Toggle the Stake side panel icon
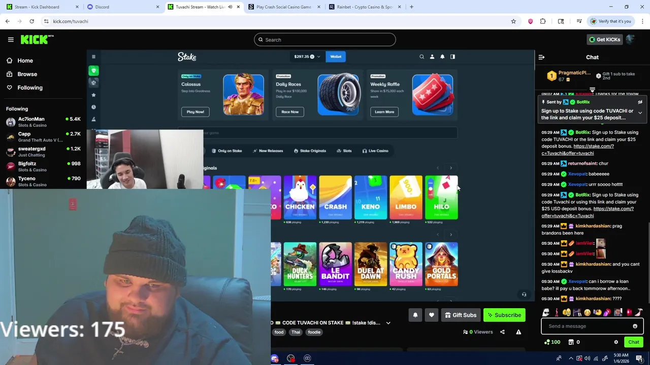 pos(452,57)
